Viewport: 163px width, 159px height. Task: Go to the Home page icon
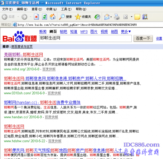52,17
